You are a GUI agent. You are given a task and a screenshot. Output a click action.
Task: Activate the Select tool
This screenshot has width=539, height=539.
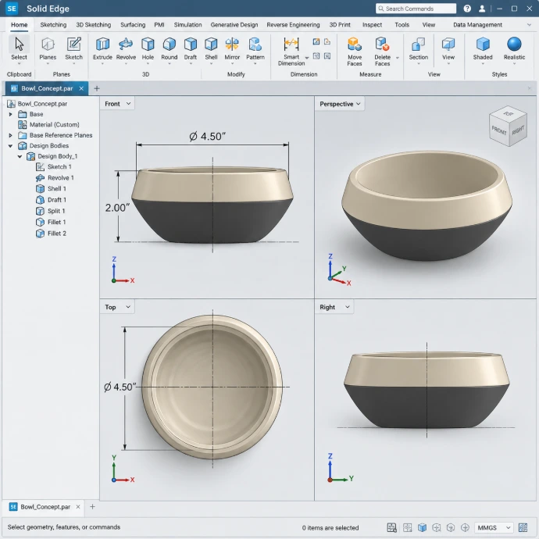tap(19, 49)
